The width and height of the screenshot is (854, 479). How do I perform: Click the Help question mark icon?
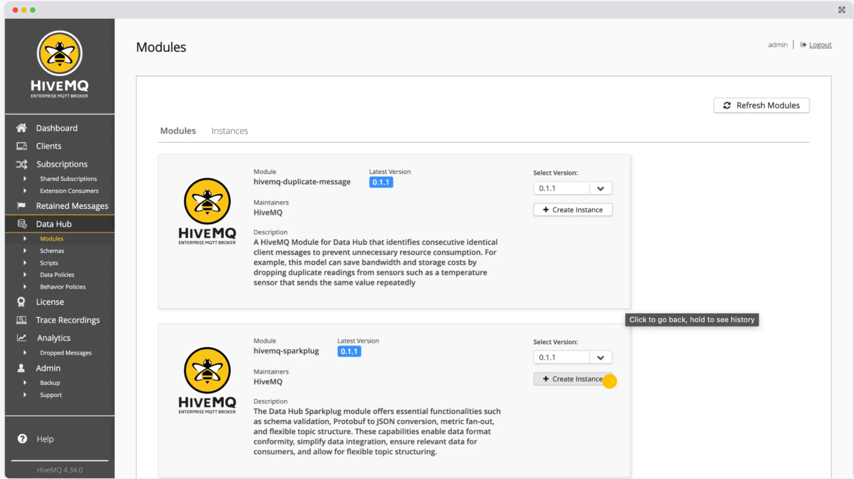[22, 438]
